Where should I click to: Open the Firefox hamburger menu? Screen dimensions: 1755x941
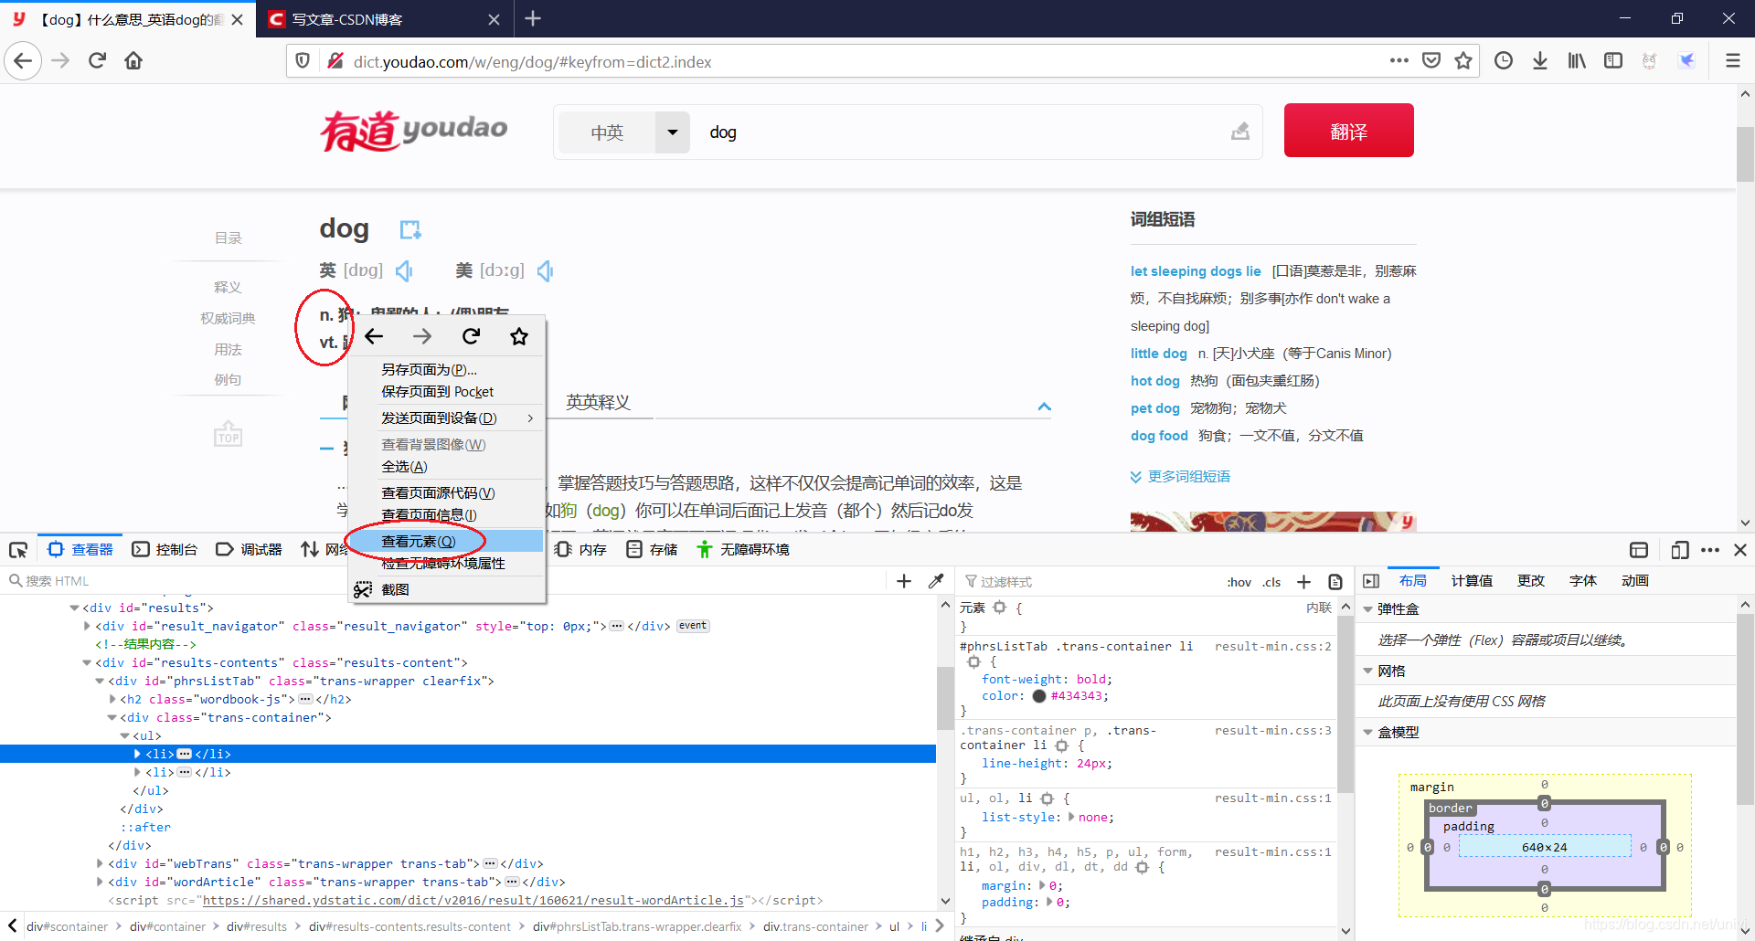(1732, 61)
